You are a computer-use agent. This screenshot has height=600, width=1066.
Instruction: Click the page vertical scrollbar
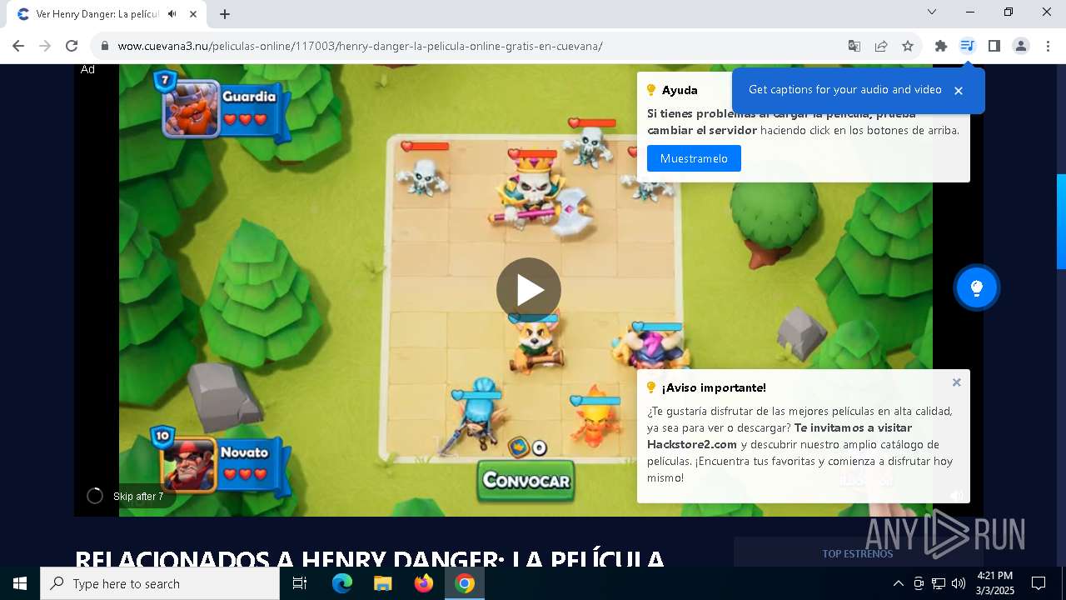click(x=1061, y=221)
